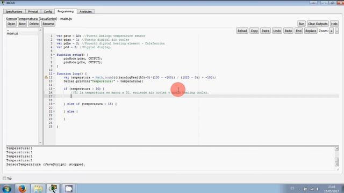The image size is (344, 193).
Task: Click the Open button
Action: coord(11,24)
